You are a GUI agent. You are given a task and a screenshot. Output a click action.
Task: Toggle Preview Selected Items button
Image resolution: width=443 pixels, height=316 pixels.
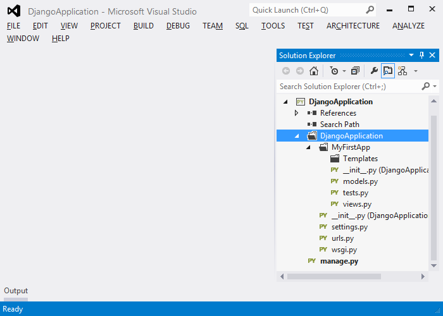(387, 71)
